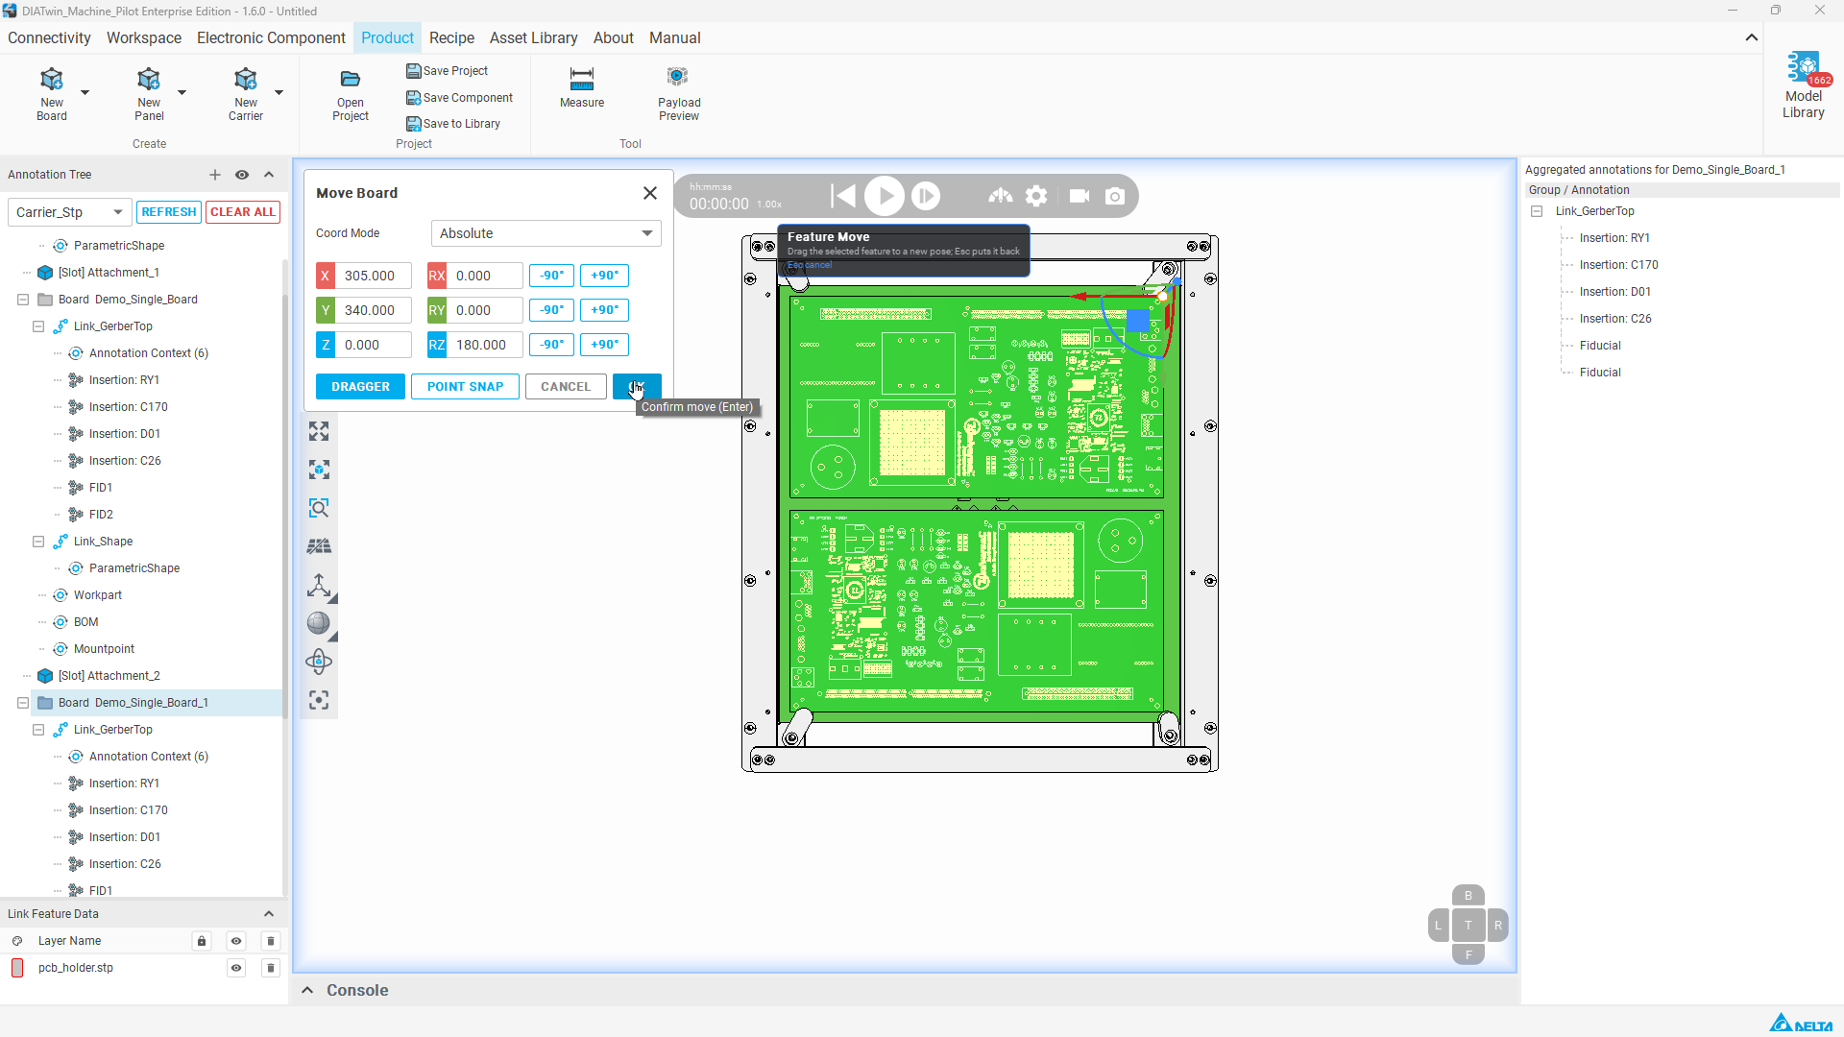Click the coordinate axes icon
The width and height of the screenshot is (1844, 1037).
319,585
